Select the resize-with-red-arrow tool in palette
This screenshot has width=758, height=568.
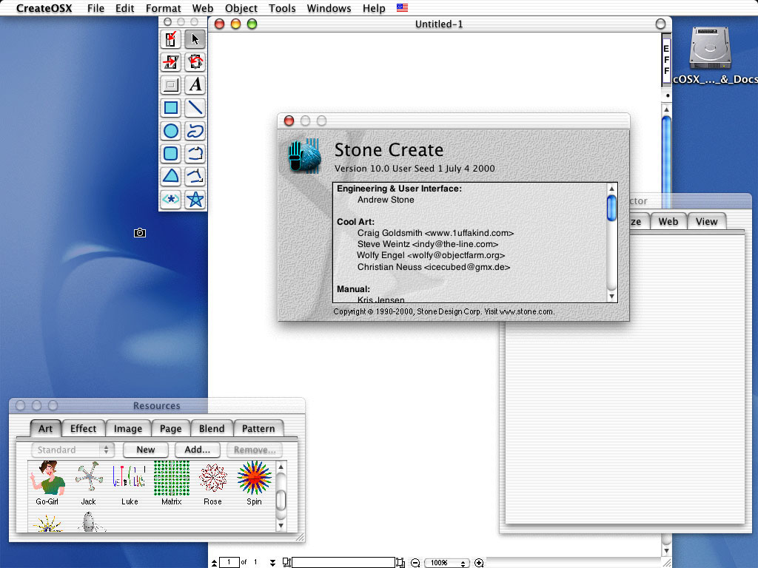coord(171,39)
